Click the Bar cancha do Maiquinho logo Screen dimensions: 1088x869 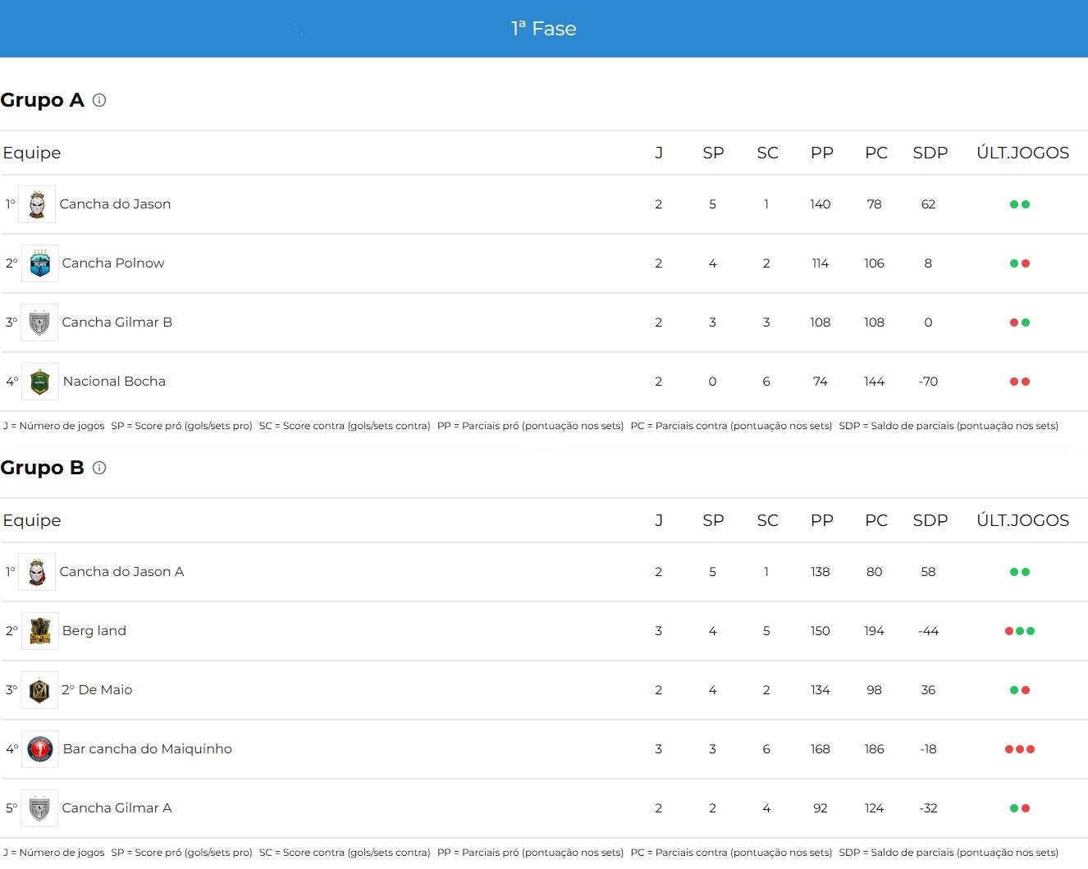(40, 749)
